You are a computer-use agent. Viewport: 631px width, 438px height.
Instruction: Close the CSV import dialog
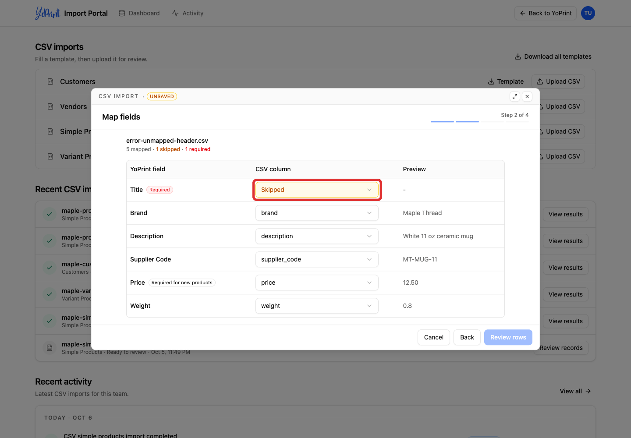coord(527,96)
